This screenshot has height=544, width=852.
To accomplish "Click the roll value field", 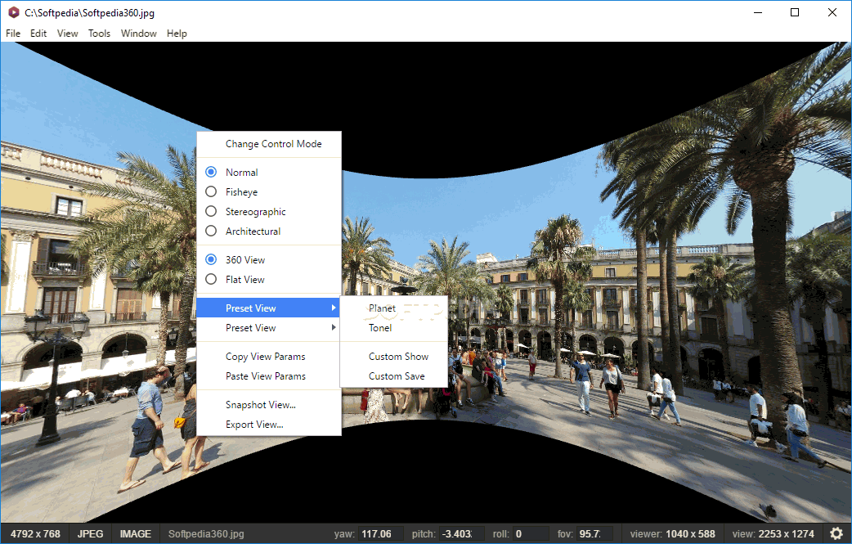I will [x=531, y=533].
